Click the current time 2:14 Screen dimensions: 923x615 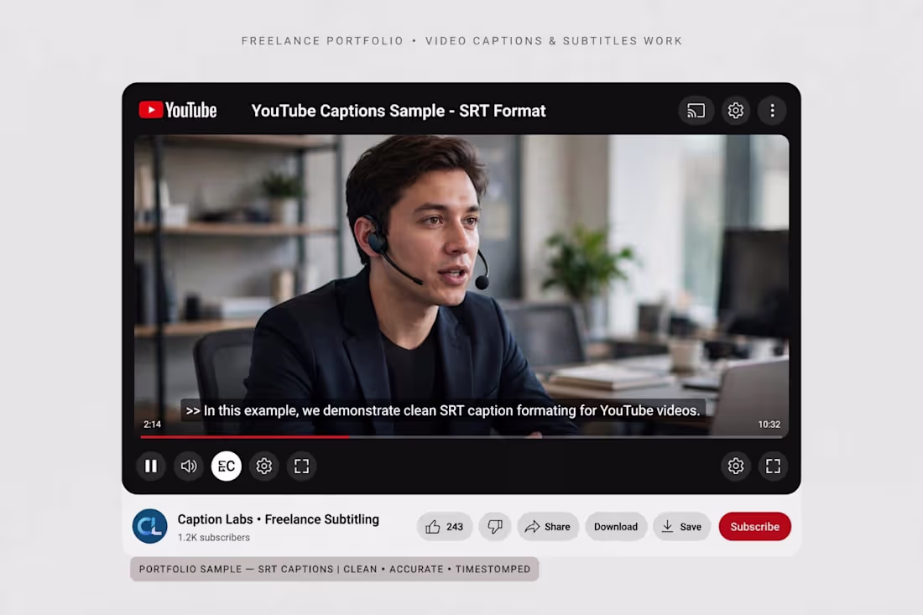tap(153, 425)
